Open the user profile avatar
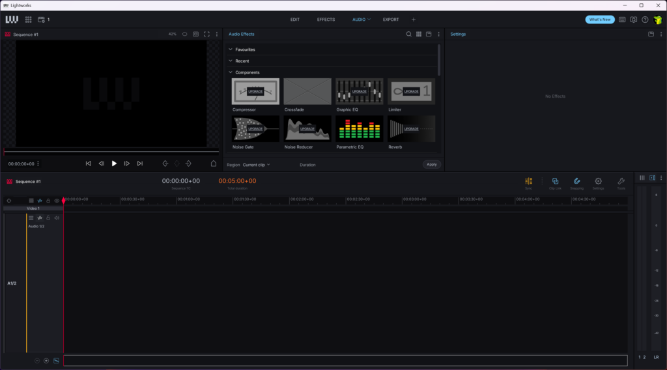667x370 pixels. (x=658, y=20)
